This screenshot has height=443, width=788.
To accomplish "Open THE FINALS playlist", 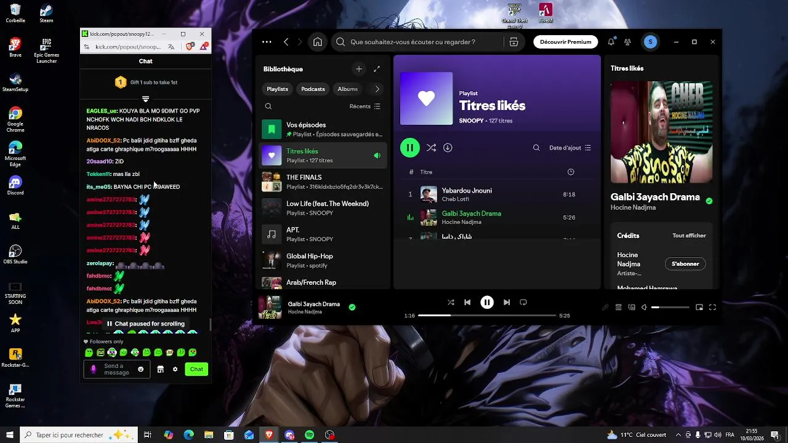I will pos(324,182).
